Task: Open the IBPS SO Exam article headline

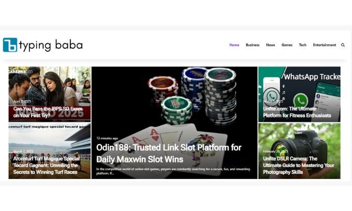Action: tap(48, 112)
